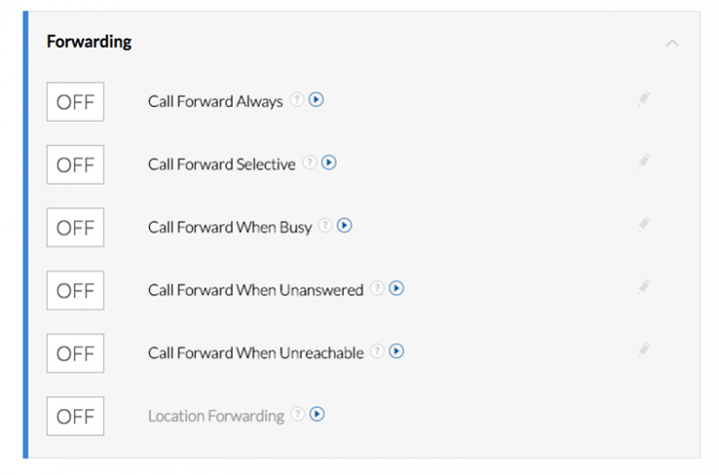Play the Location Forwarding video tutorial
The image size is (719, 475).
click(317, 414)
